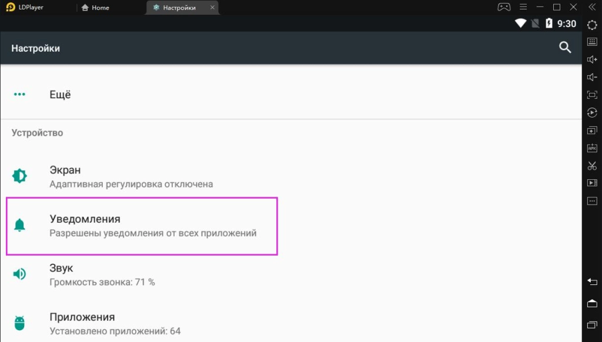This screenshot has height=342, width=602.
Task: Decrease emulator volume
Action: (593, 76)
